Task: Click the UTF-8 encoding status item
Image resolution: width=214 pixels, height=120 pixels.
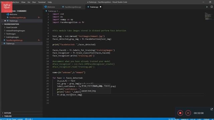Action: [193, 119]
